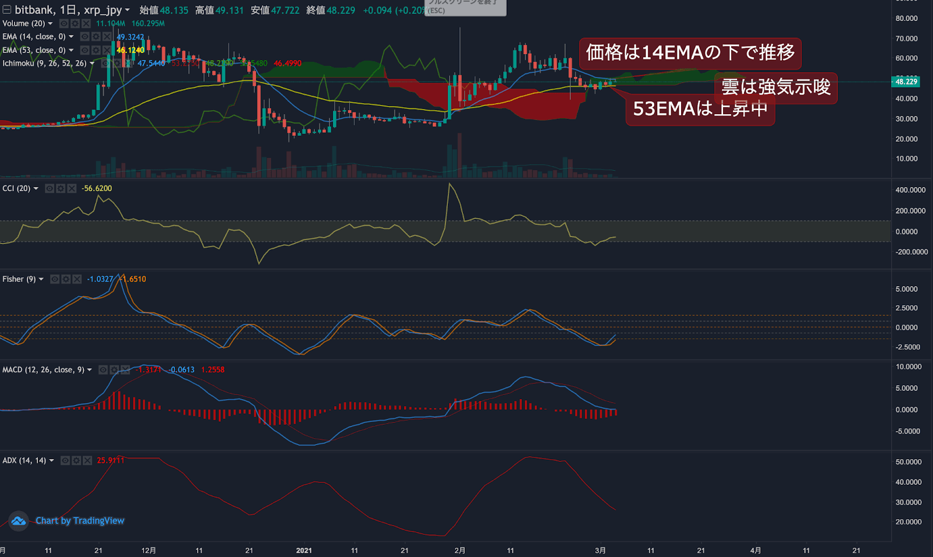Open settings gear for EMA (53) indicator
933x557 pixels.
[96, 50]
